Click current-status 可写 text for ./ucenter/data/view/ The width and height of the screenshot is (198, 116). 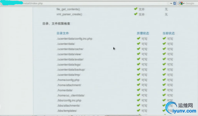pos(170,54)
